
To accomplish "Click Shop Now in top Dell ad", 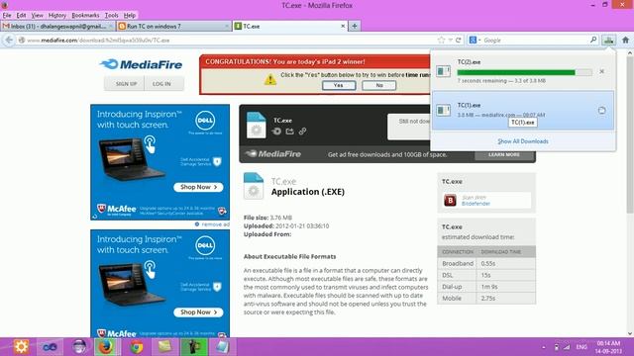I will tap(198, 187).
